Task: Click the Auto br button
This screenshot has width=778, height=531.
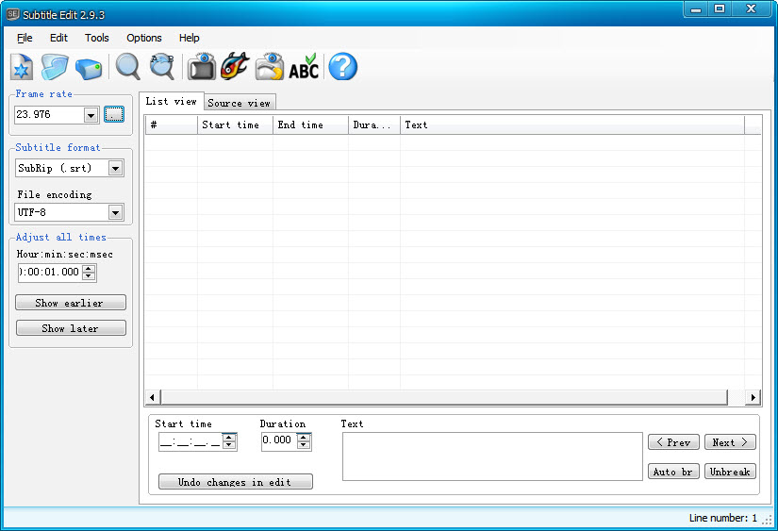Action: coord(673,472)
